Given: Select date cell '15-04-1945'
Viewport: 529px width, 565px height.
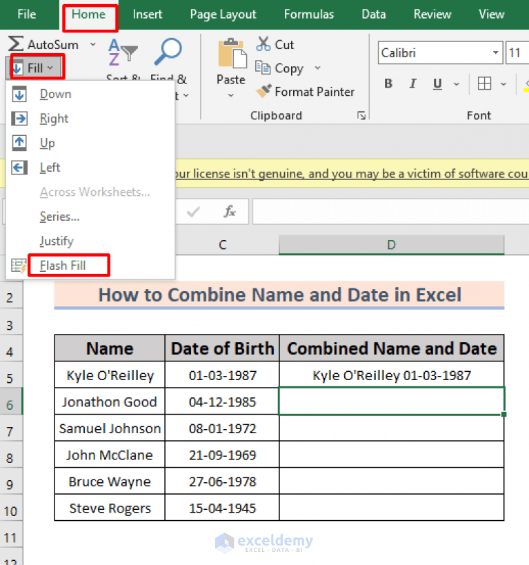Looking at the screenshot, I should click(222, 508).
